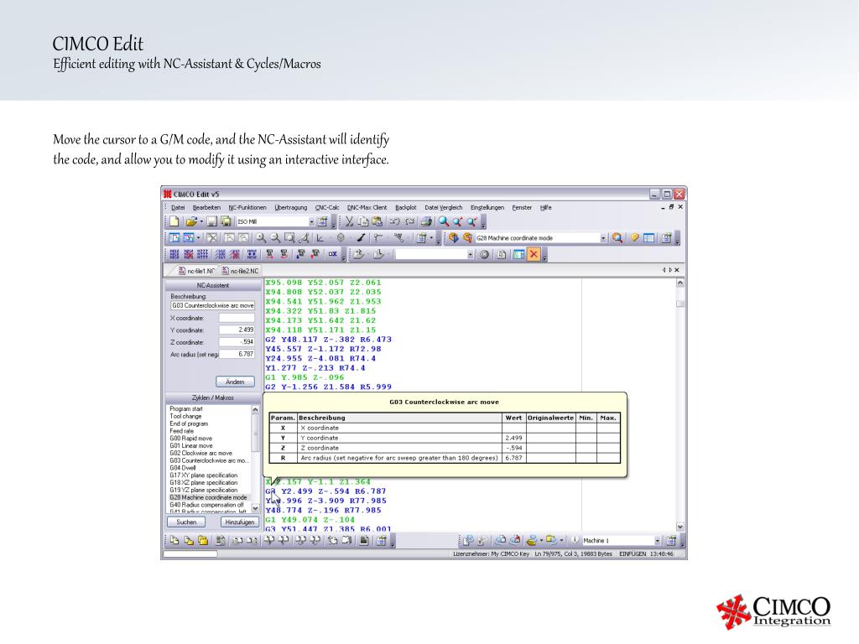
Task: Switch to the nc-file2.NC tab
Action: pos(241,271)
